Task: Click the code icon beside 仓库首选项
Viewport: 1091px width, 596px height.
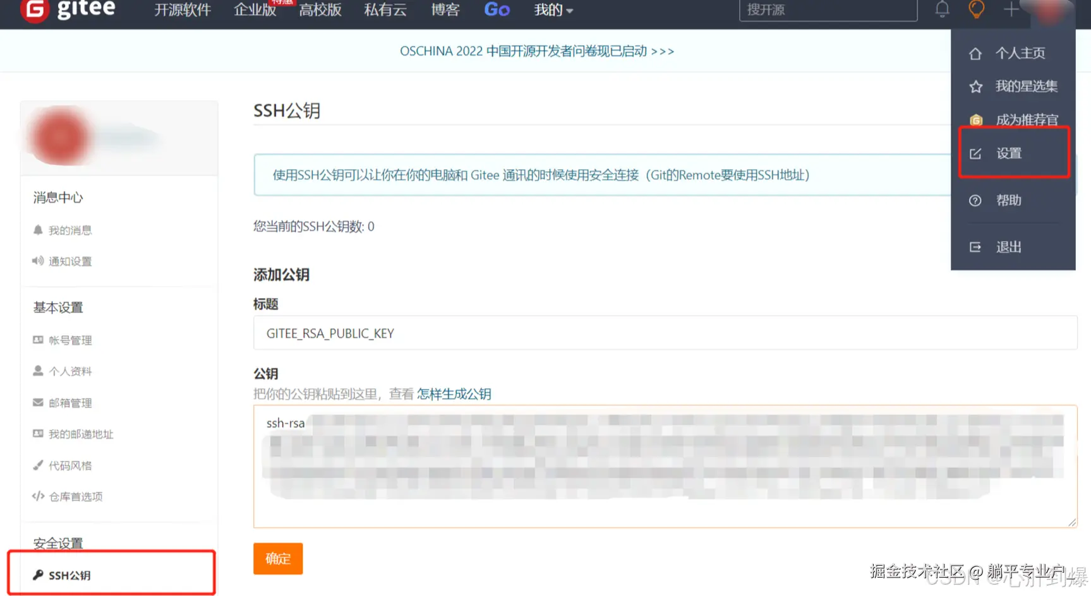Action: pyautogui.click(x=38, y=496)
